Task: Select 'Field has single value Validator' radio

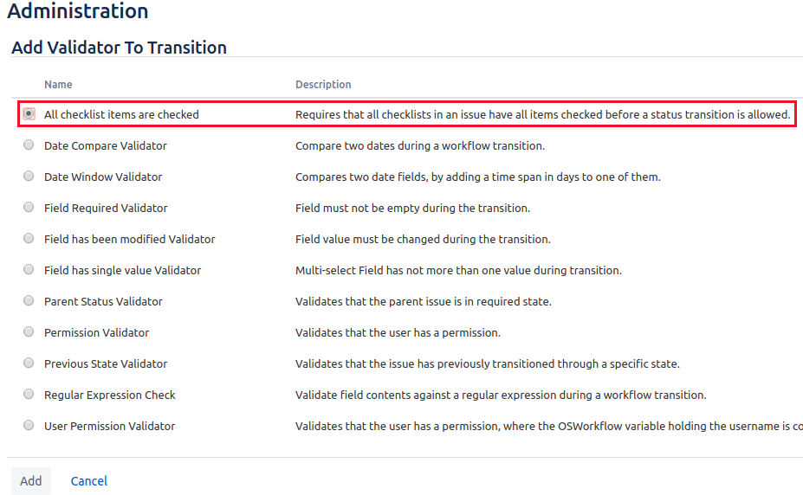Action: coord(29,269)
